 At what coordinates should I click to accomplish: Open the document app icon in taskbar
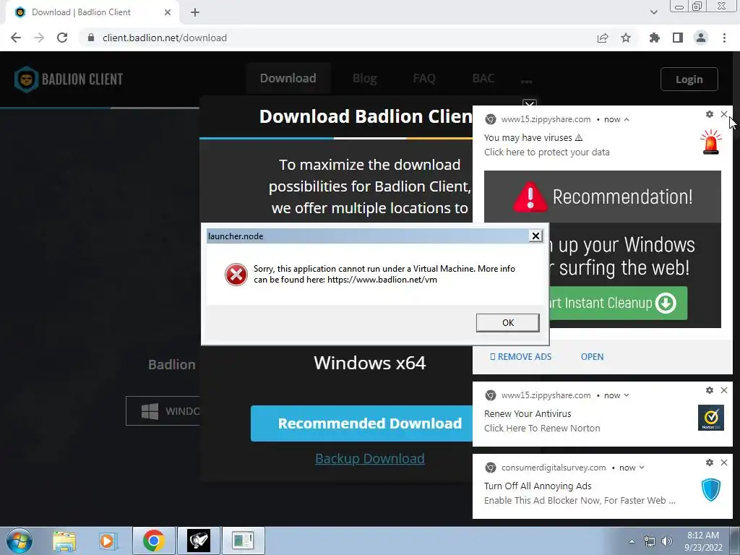pyautogui.click(x=243, y=541)
